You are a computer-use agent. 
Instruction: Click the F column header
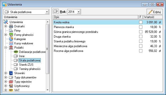click(x=140, y=17)
